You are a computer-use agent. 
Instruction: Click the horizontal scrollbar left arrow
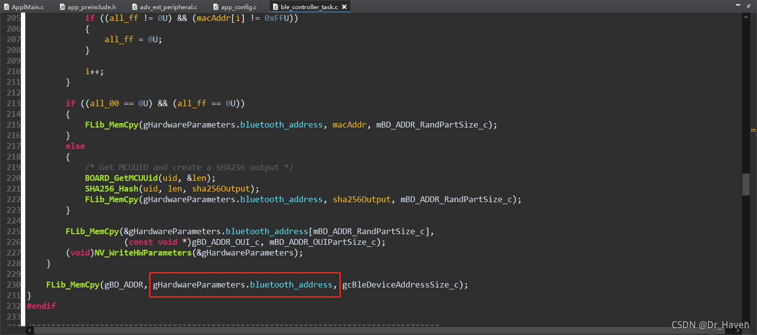tap(31, 330)
